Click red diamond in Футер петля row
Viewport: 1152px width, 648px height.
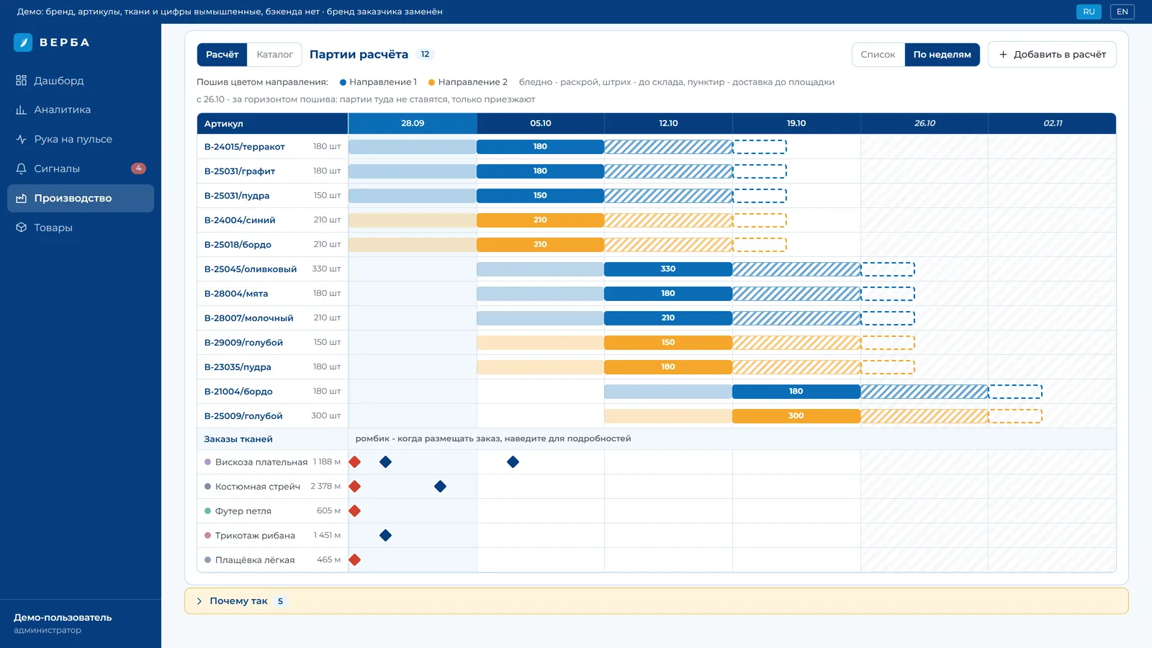(x=354, y=511)
